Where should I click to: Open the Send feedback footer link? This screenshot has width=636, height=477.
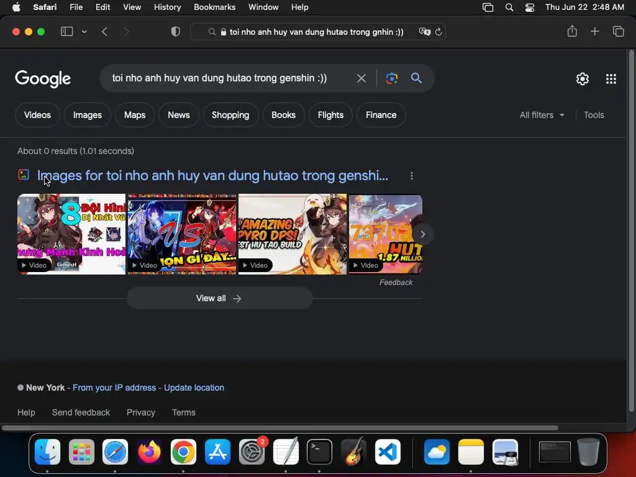click(x=81, y=412)
